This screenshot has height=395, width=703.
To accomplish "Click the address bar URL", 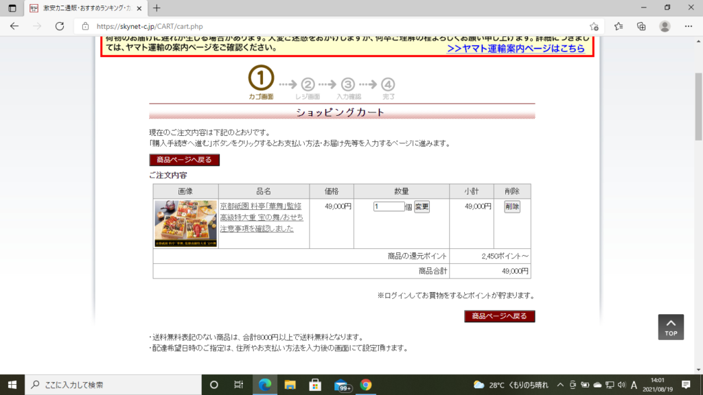I will click(x=150, y=27).
